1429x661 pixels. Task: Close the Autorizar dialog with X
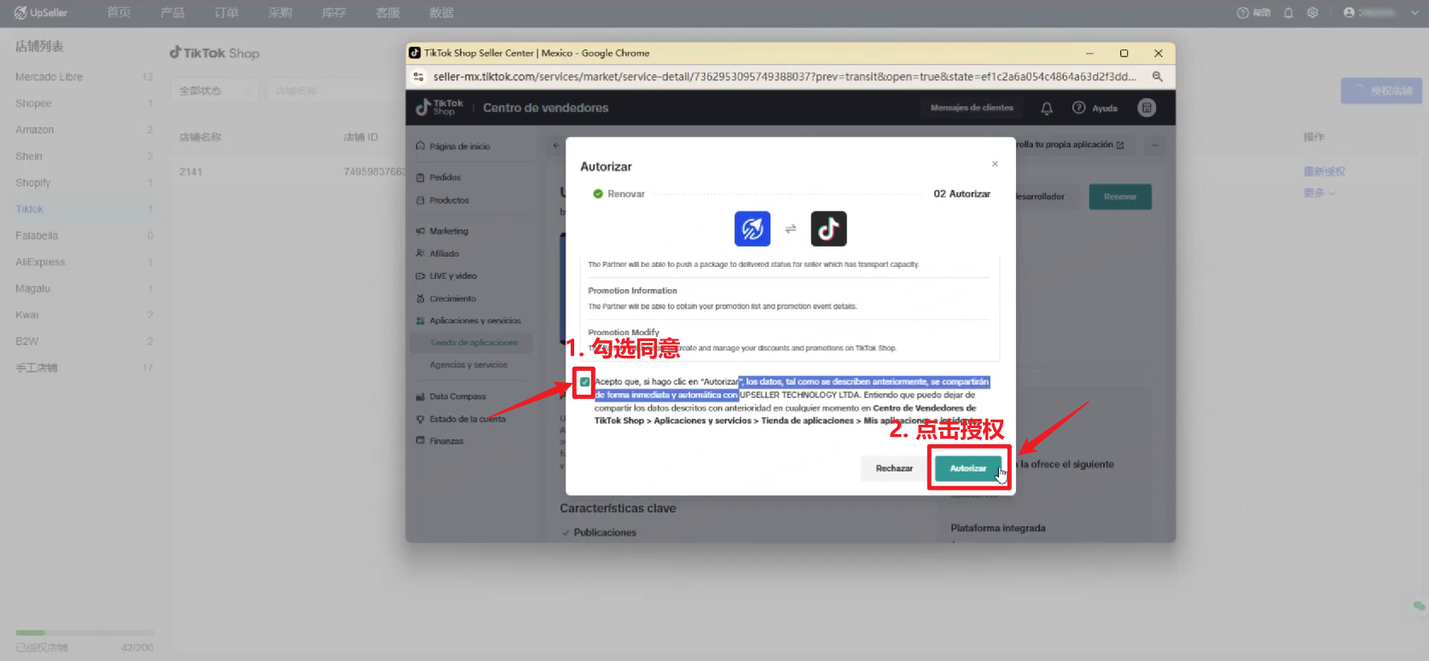click(x=995, y=164)
